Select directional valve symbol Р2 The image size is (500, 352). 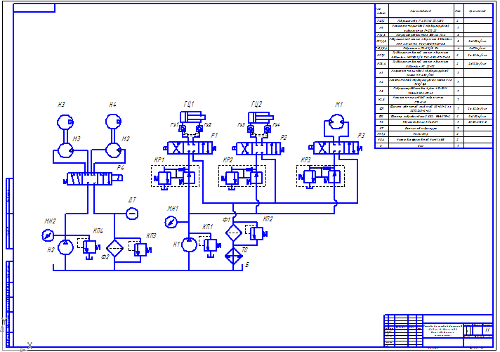click(x=258, y=149)
